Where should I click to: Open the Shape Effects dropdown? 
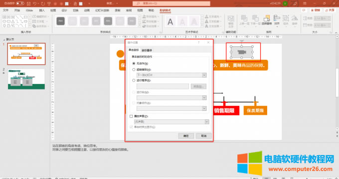point(151,26)
